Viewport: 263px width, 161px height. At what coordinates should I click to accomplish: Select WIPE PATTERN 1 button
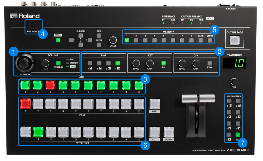[x=229, y=101]
